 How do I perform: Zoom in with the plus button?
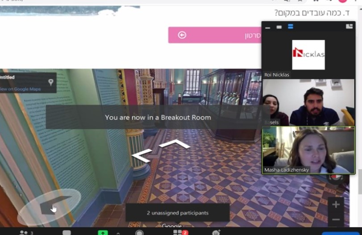coord(336,204)
